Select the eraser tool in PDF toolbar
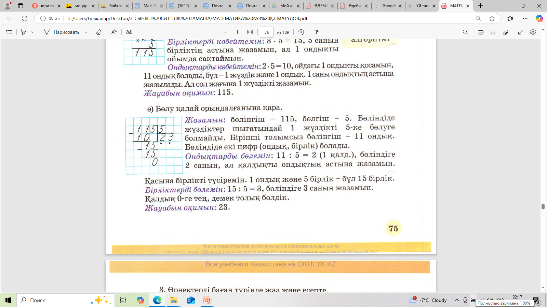The image size is (547, 307). coord(98,32)
